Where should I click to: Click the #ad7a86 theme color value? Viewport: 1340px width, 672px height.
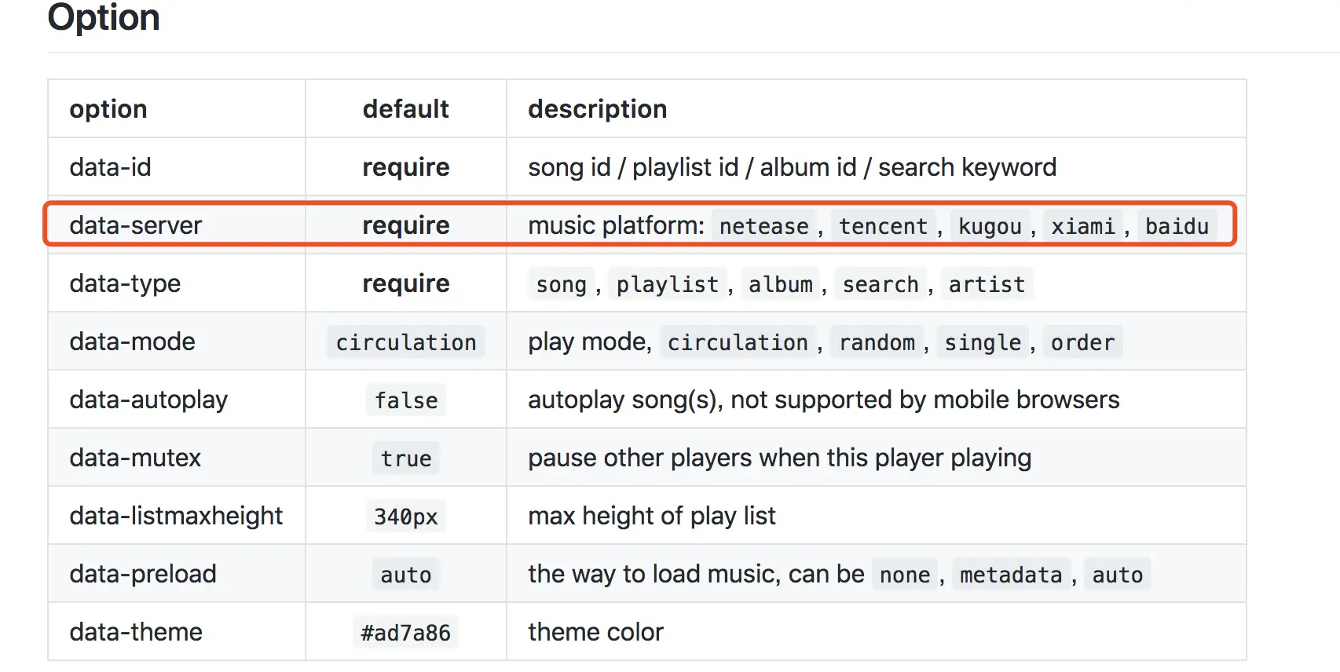point(405,633)
